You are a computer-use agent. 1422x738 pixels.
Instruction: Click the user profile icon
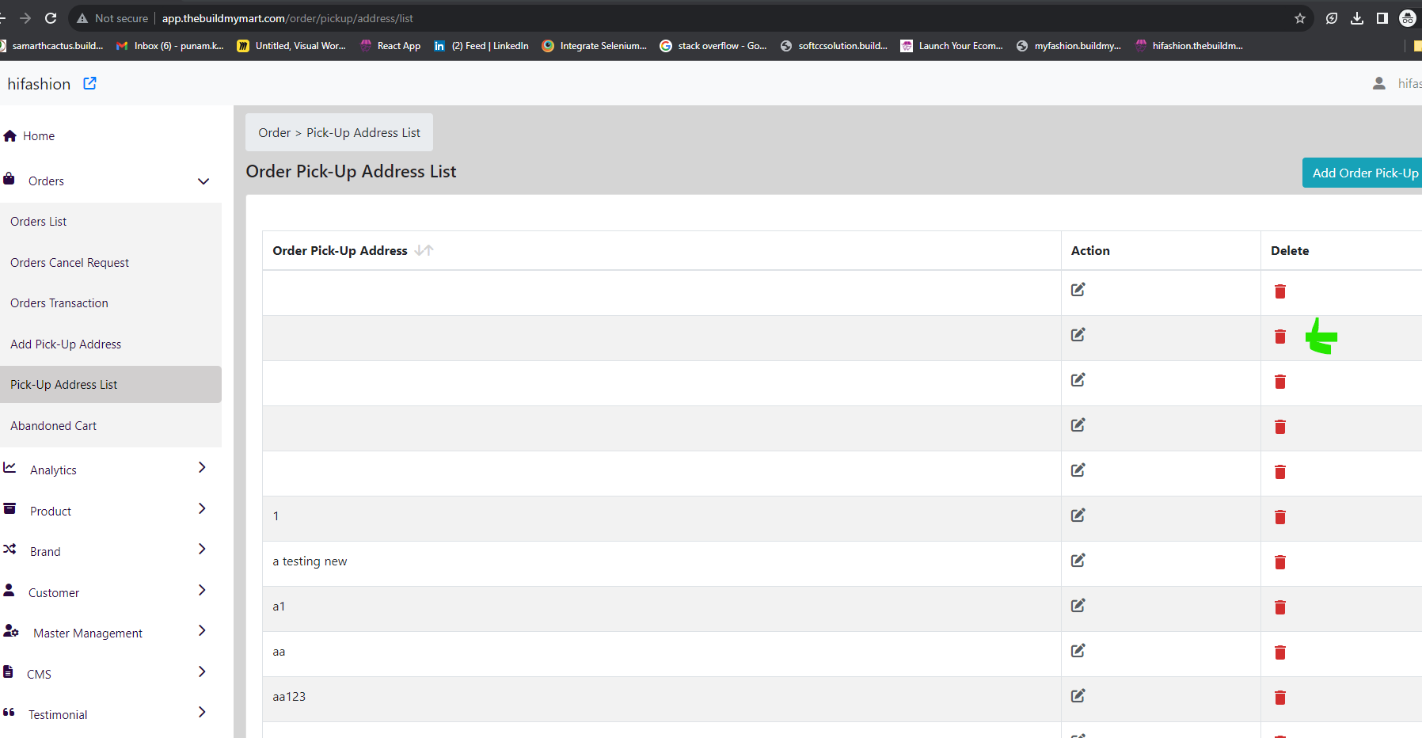[x=1378, y=83]
